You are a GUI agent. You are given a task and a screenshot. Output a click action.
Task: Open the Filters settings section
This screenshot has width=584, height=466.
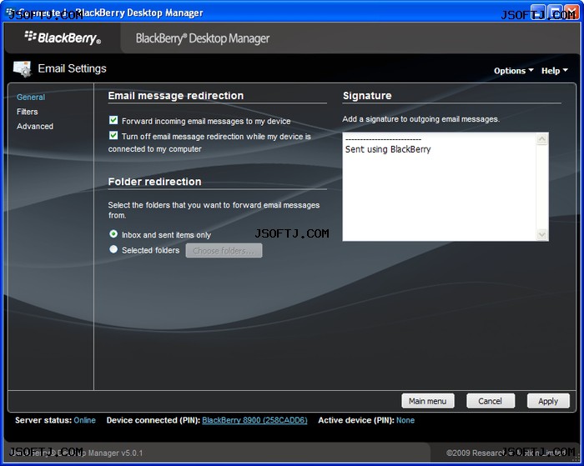click(x=28, y=112)
